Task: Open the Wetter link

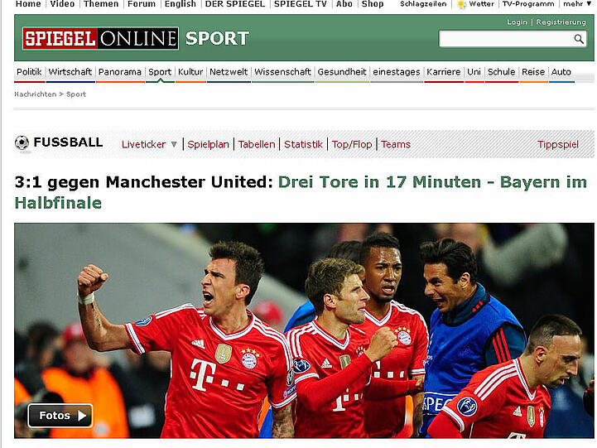Action: click(x=482, y=4)
